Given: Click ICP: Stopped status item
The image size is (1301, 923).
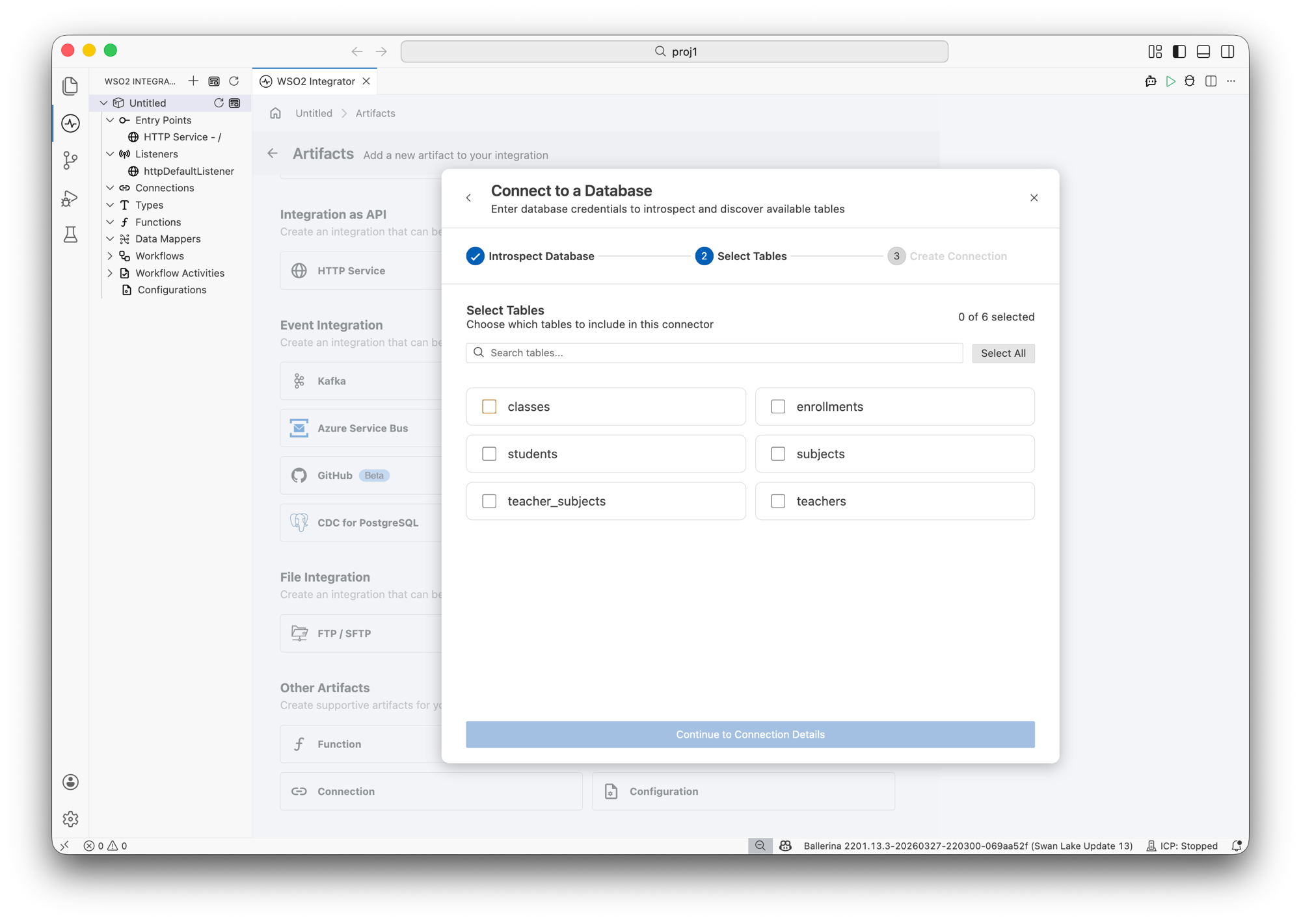Looking at the screenshot, I should (1182, 846).
